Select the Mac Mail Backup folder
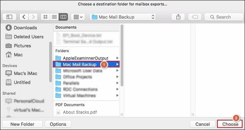245x130 pixels. coord(86,64)
